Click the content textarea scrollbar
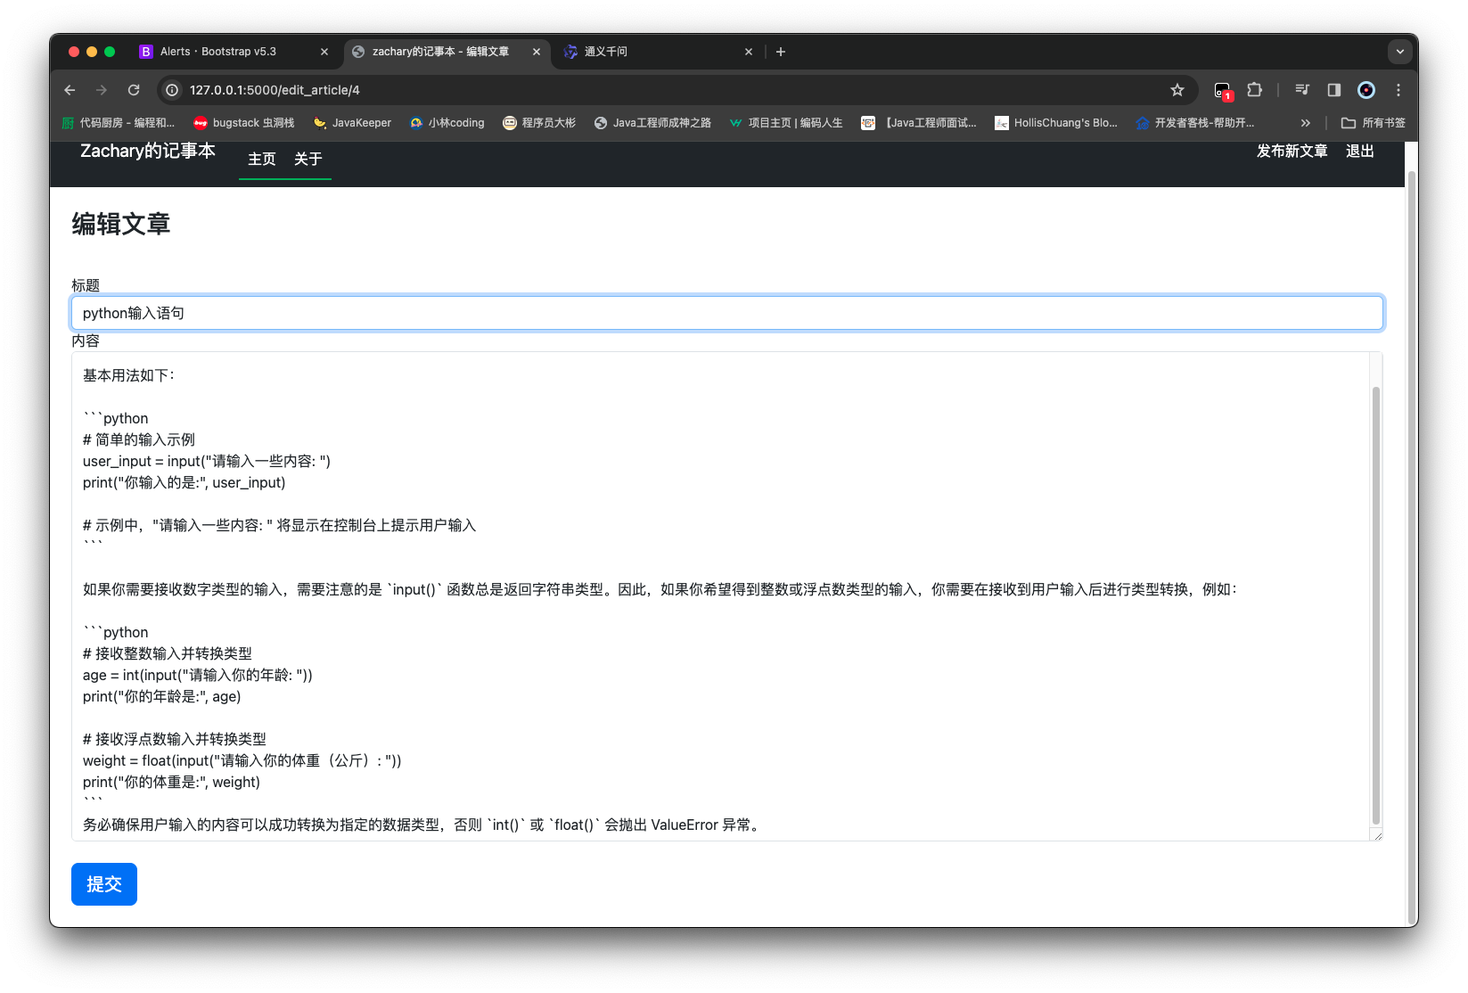Viewport: 1468px width, 993px height. point(1375,606)
